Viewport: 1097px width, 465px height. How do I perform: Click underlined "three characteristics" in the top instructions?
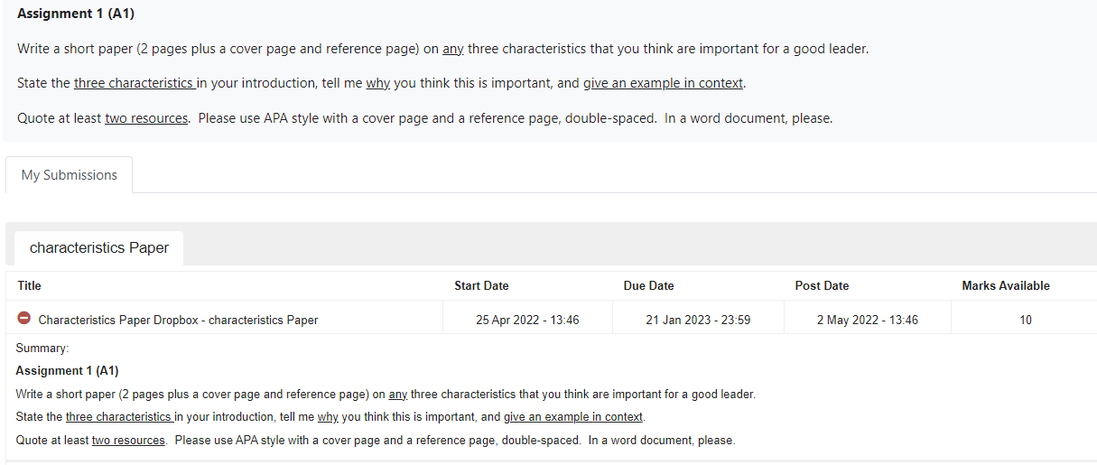135,83
